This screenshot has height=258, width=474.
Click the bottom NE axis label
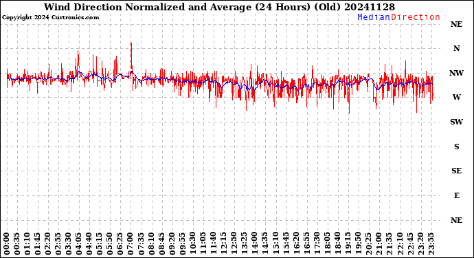tap(456, 220)
